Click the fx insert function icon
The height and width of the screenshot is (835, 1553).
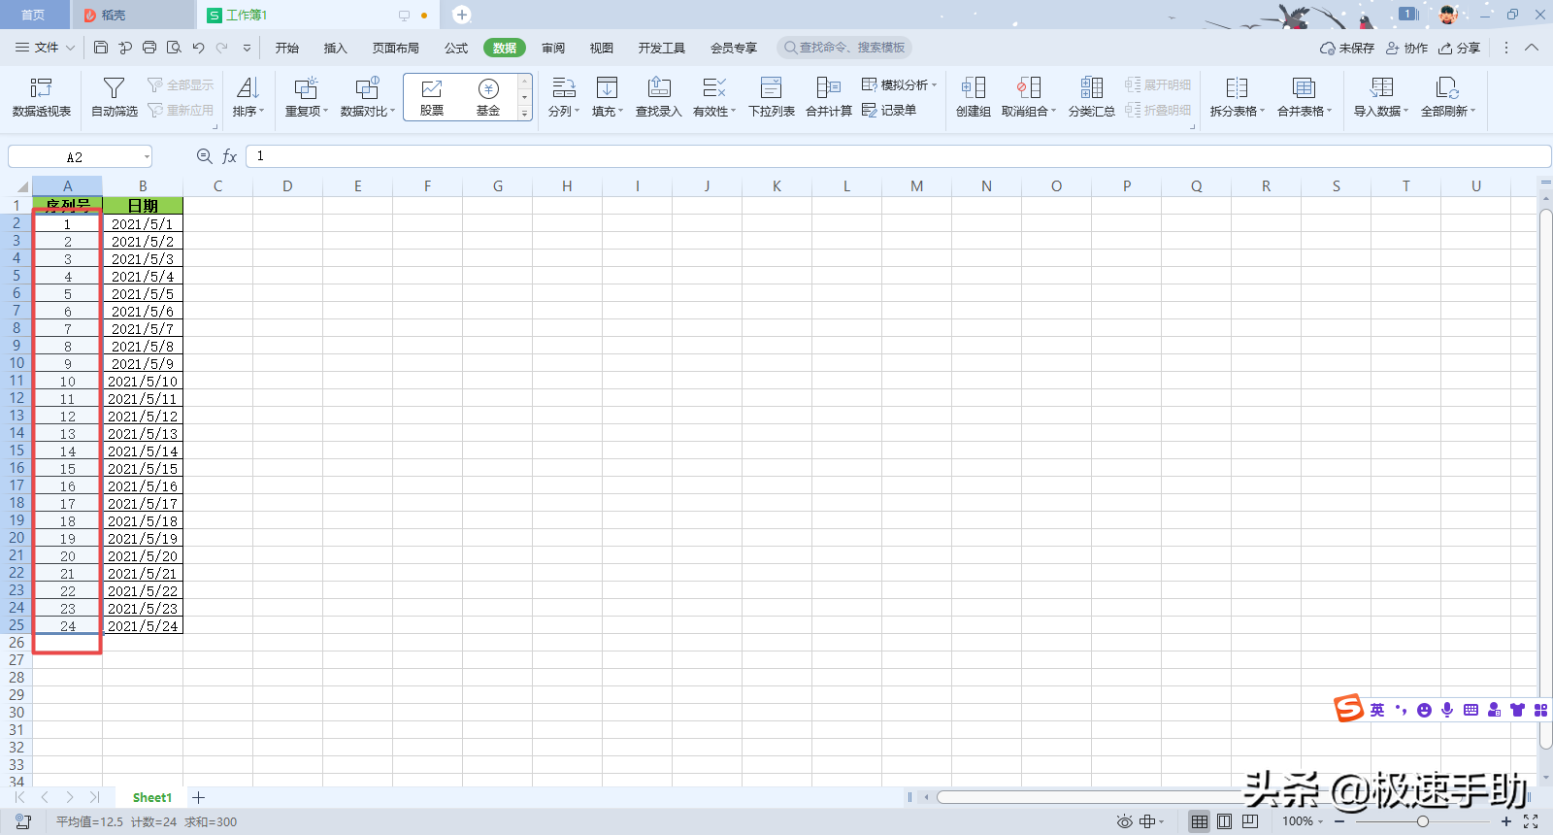coord(230,156)
